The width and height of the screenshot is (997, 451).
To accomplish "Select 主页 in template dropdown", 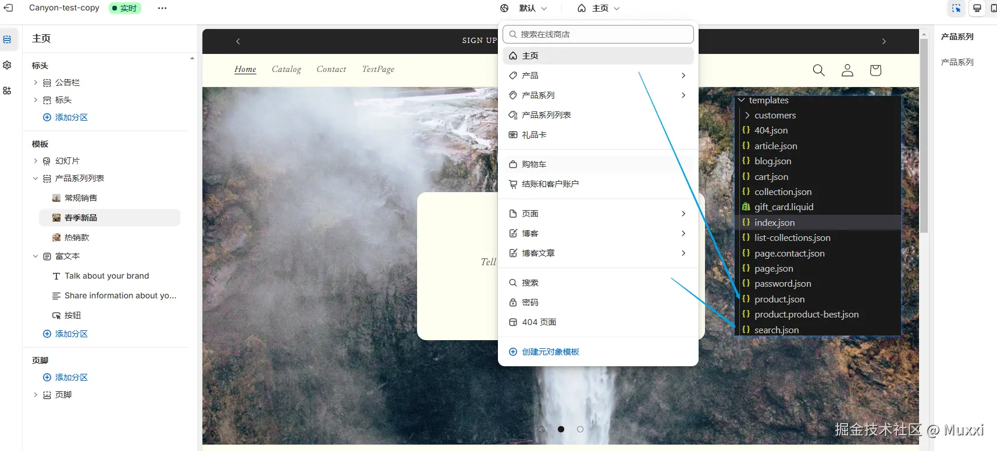I will [x=598, y=56].
